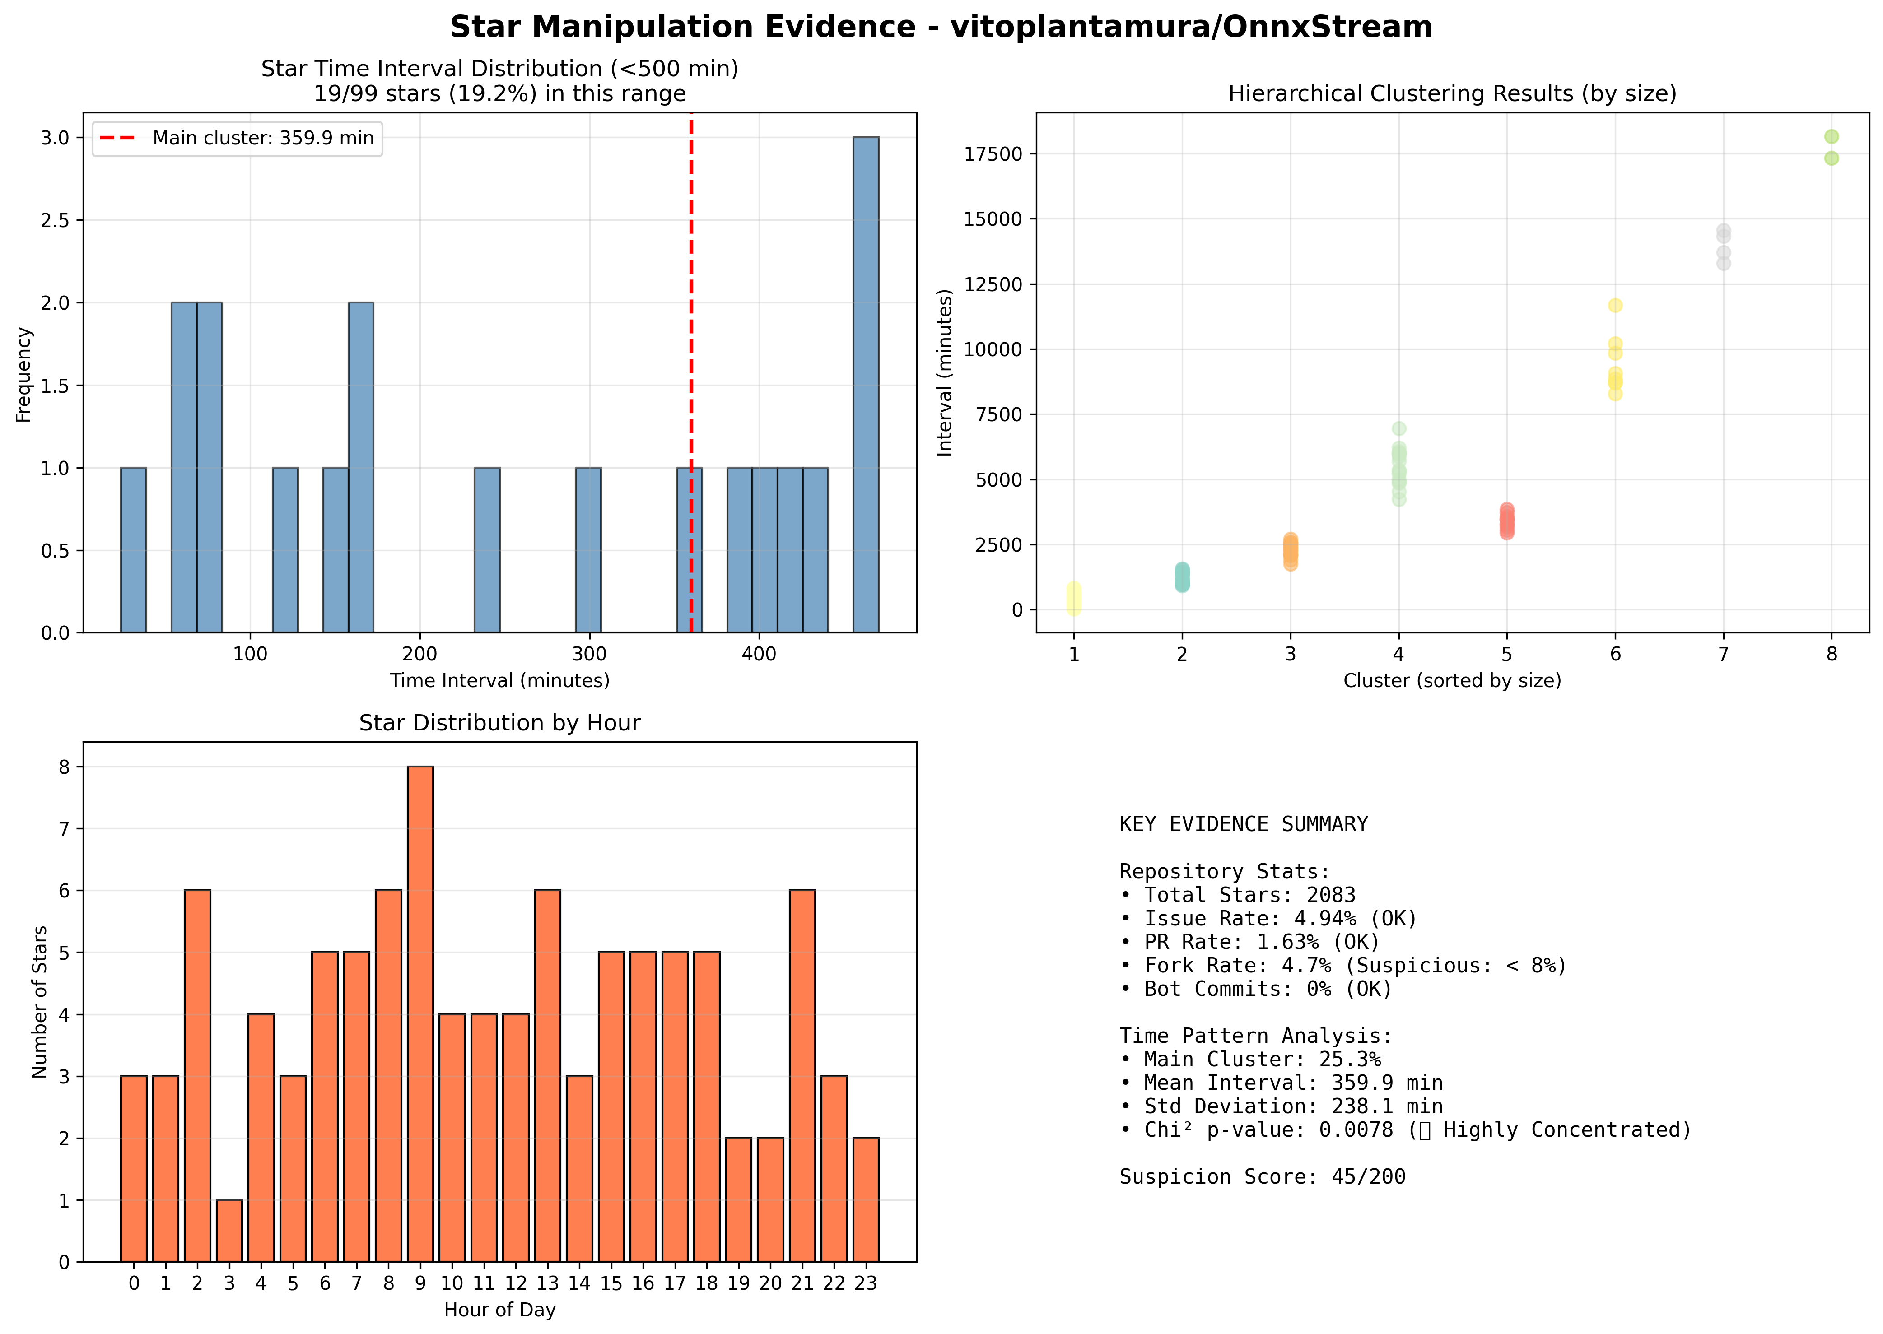Click the '400' tick on the Time Interval axis

click(x=758, y=654)
